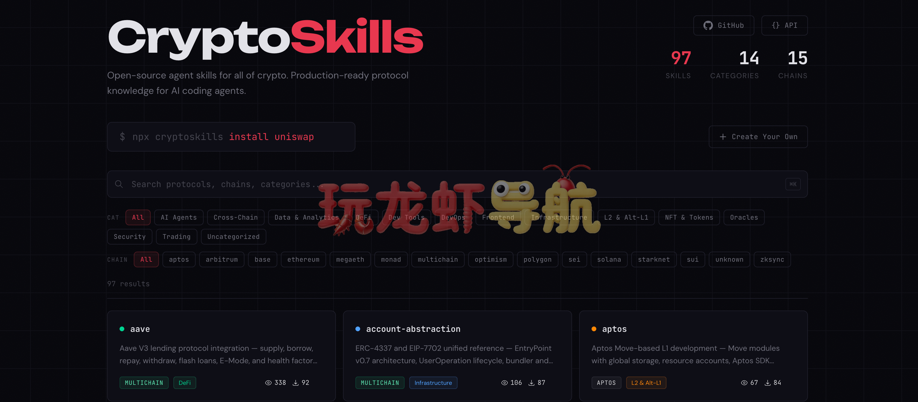Filter by zksync chain
This screenshot has width=918, height=402.
coord(772,259)
